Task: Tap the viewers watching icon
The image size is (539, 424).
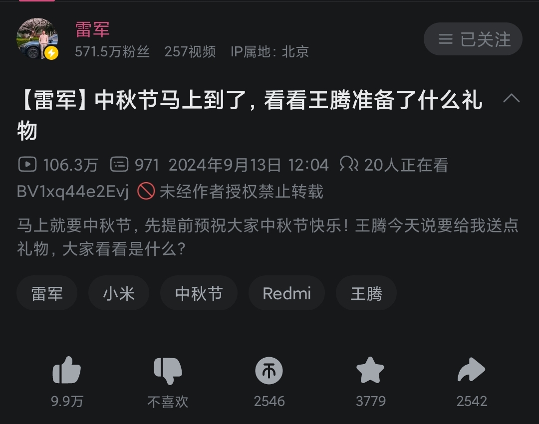Action: point(349,164)
